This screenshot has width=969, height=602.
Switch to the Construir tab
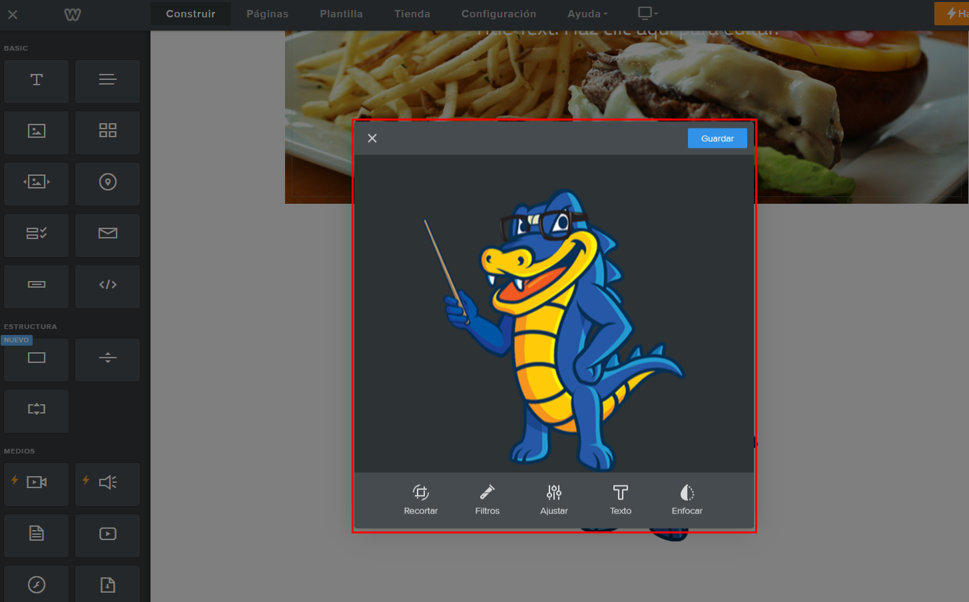(x=190, y=14)
